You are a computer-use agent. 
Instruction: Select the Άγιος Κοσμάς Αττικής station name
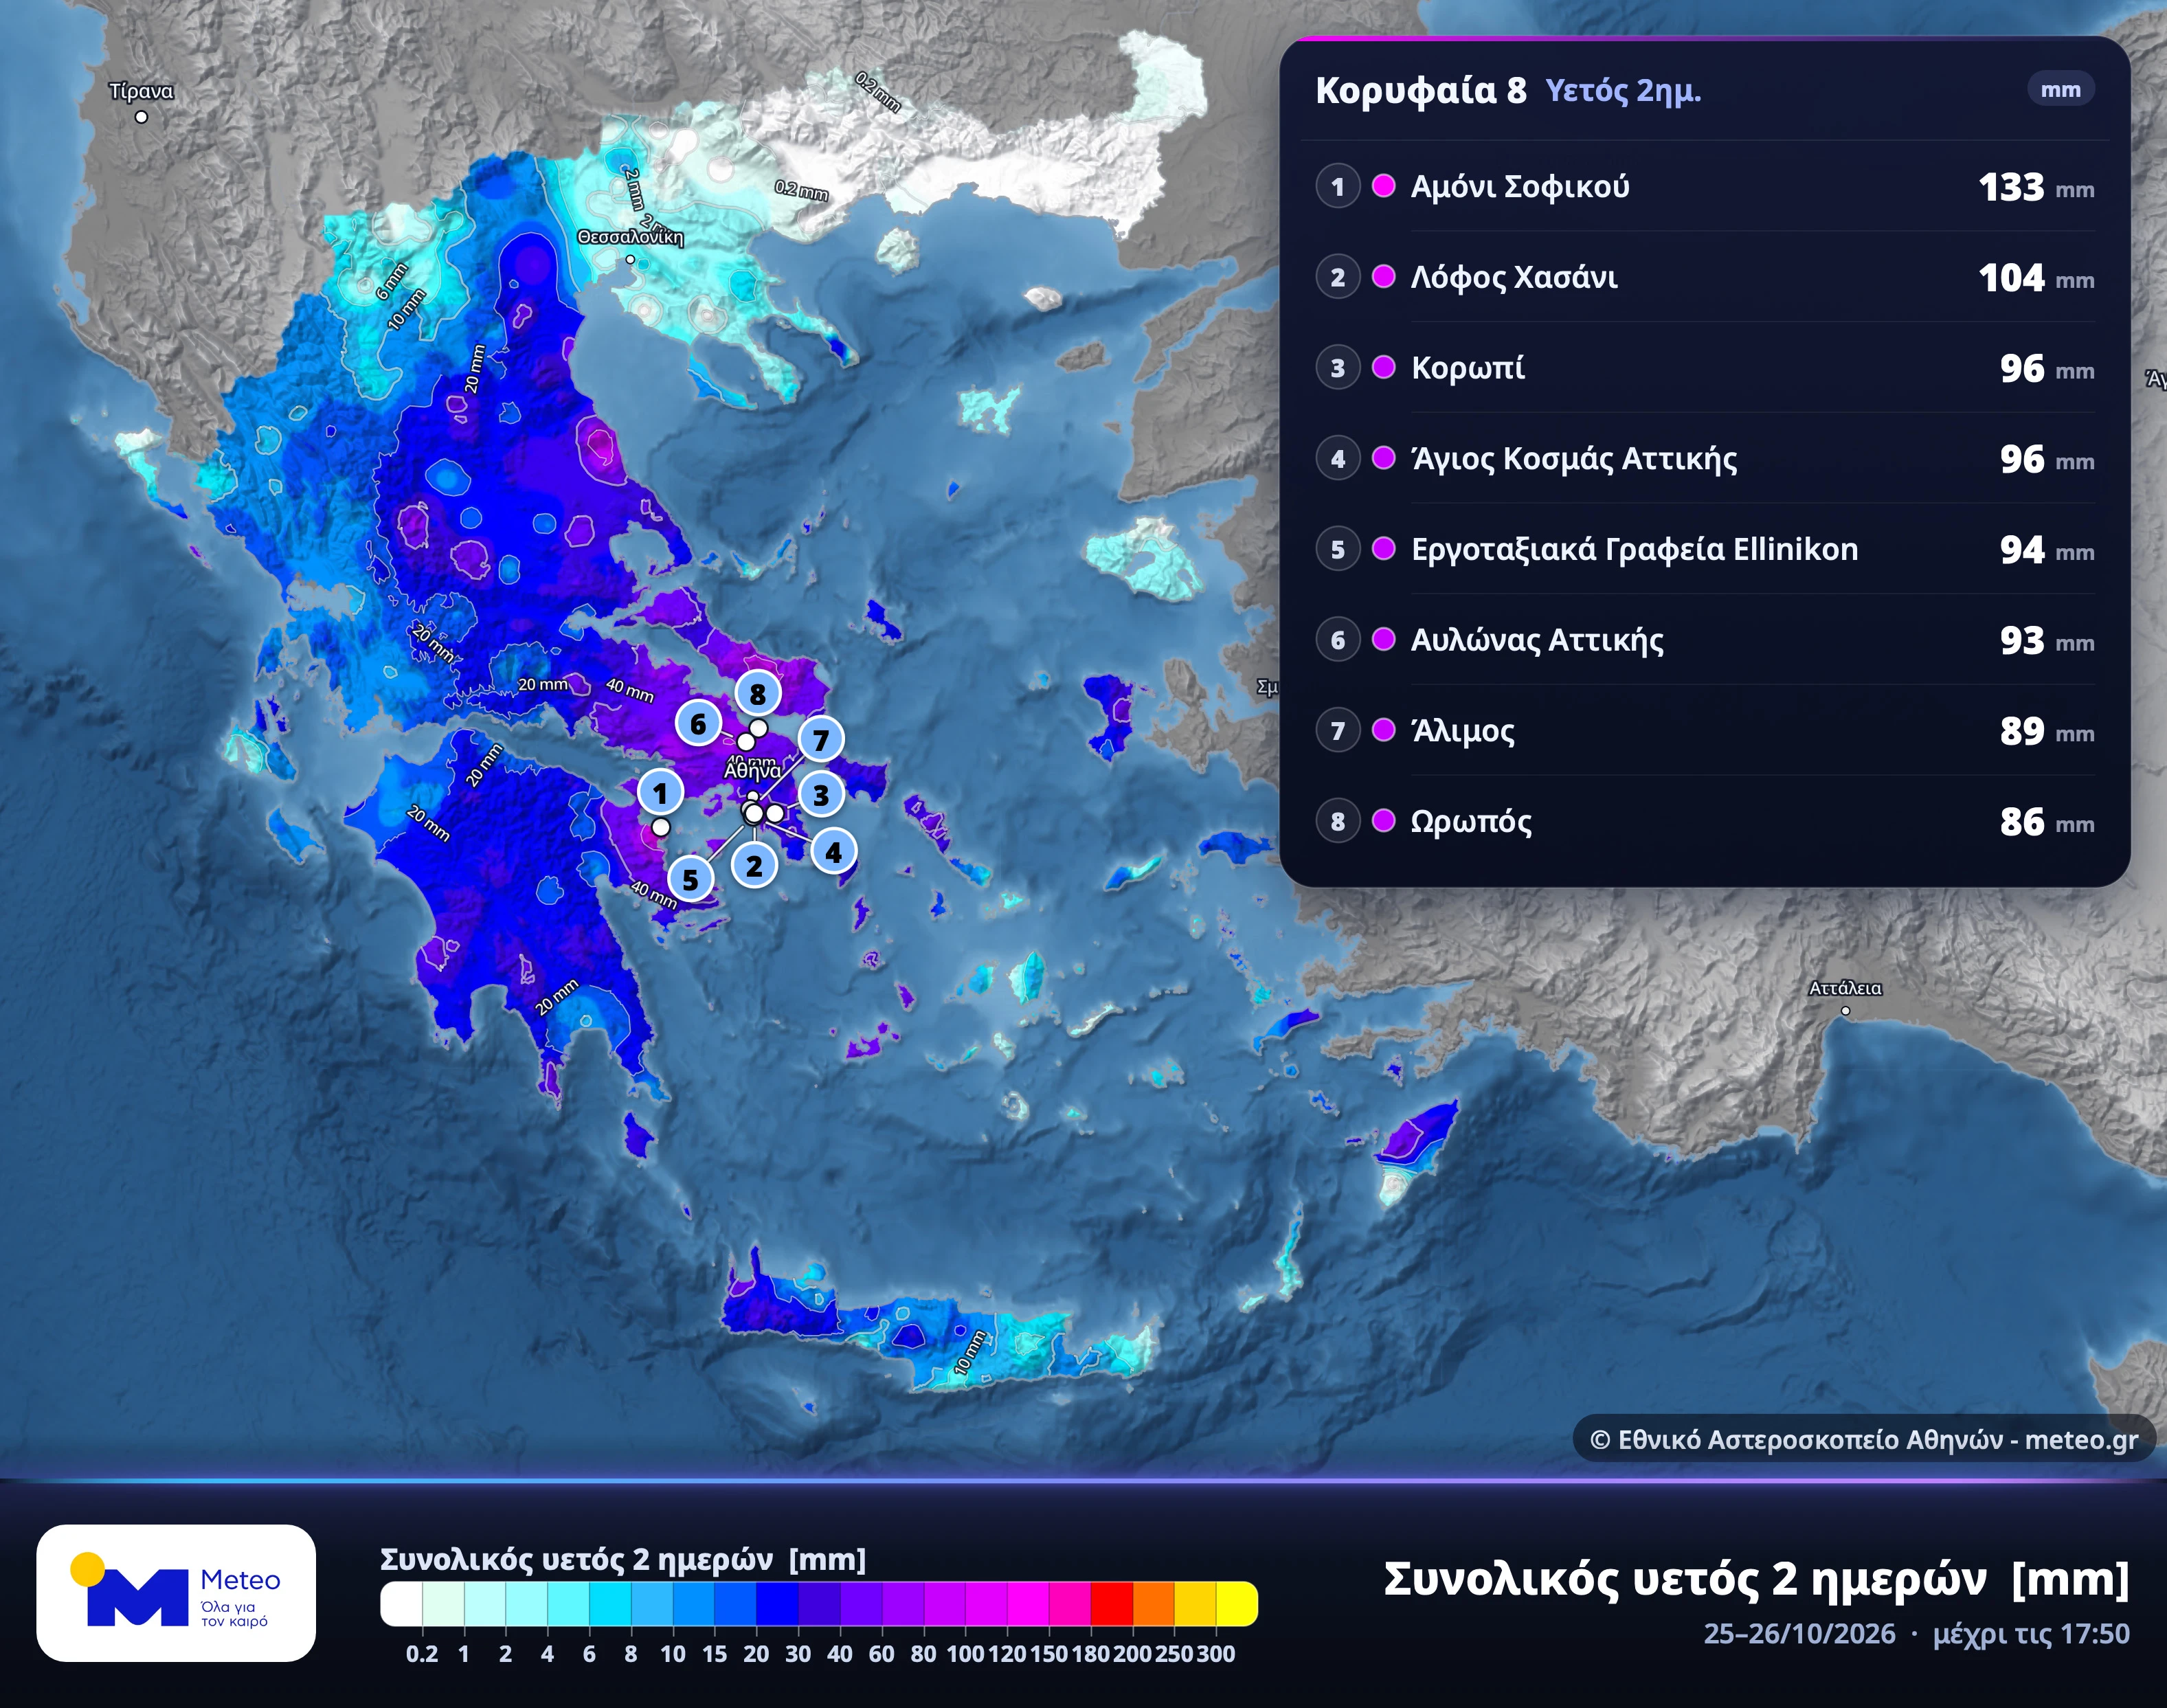pos(1574,458)
